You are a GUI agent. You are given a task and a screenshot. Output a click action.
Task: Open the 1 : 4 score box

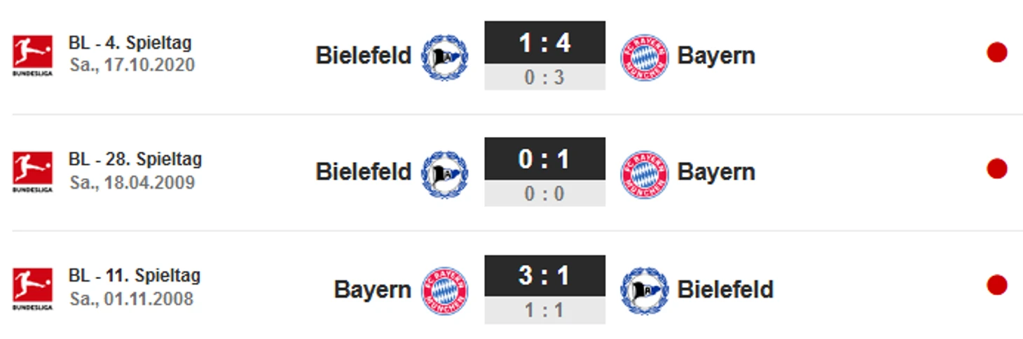click(544, 43)
